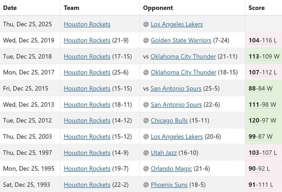
Task: Open Oklahoma City Thunder link for 2017 game
Action: pyautogui.click(x=183, y=72)
